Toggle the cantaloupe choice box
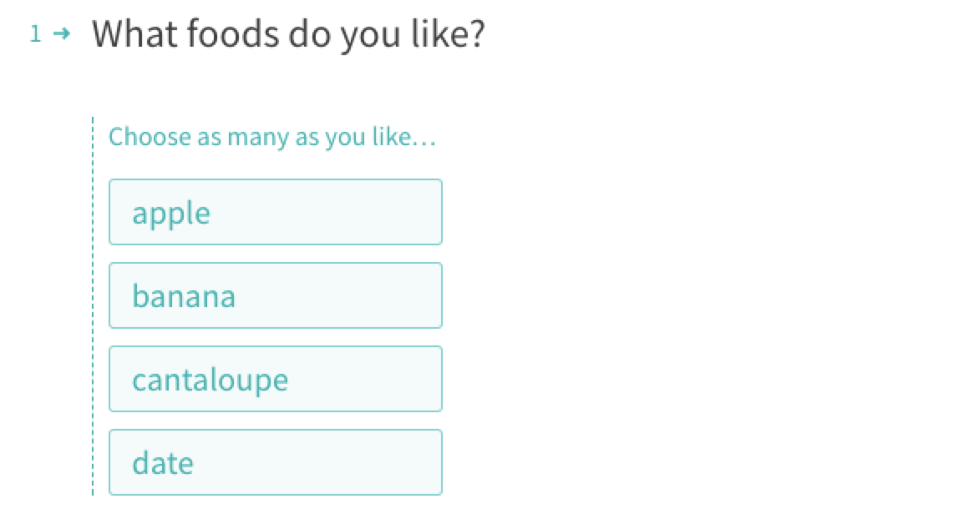 pyautogui.click(x=276, y=379)
